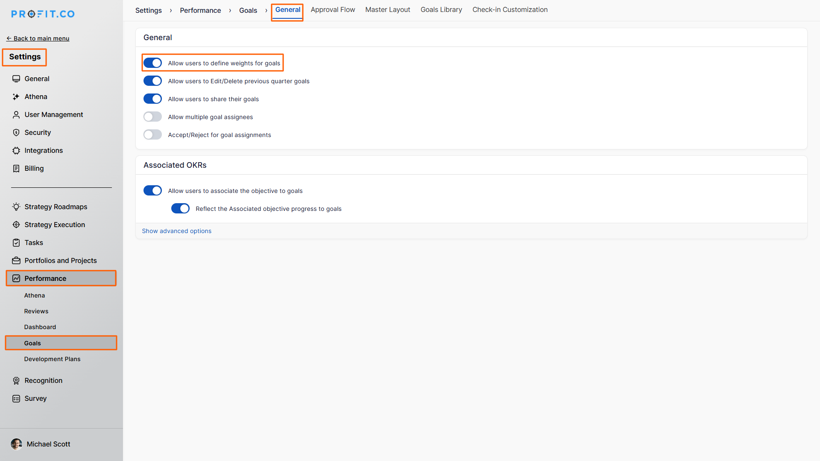
Task: Click the Recognition badge icon
Action: point(16,381)
